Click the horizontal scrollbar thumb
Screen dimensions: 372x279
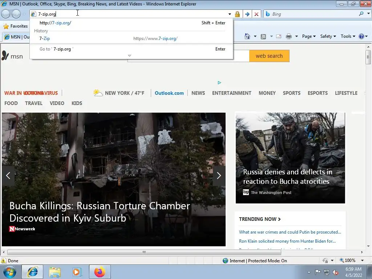point(144,252)
